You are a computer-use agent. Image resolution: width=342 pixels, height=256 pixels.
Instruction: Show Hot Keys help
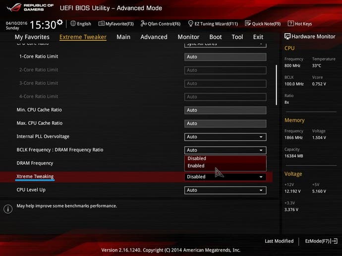coord(300,24)
